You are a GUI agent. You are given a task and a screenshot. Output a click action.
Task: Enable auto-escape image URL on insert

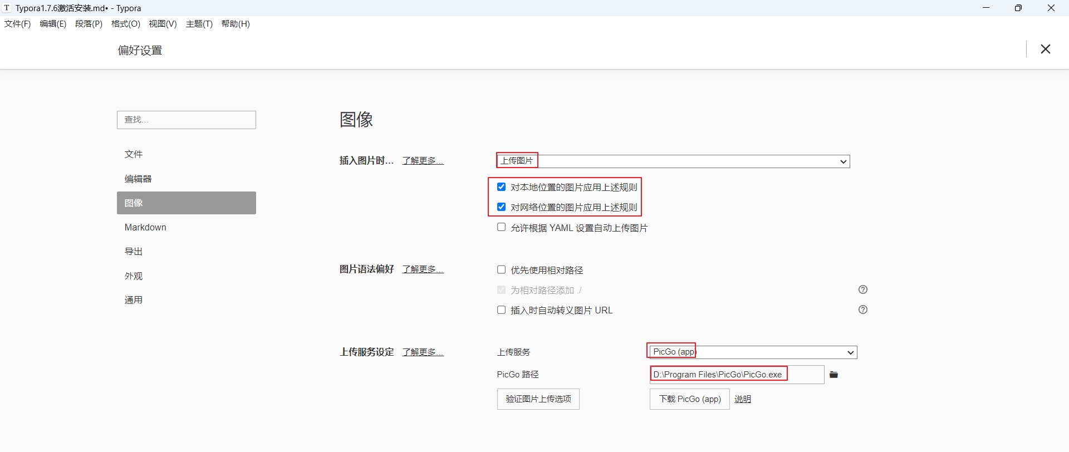click(x=502, y=310)
